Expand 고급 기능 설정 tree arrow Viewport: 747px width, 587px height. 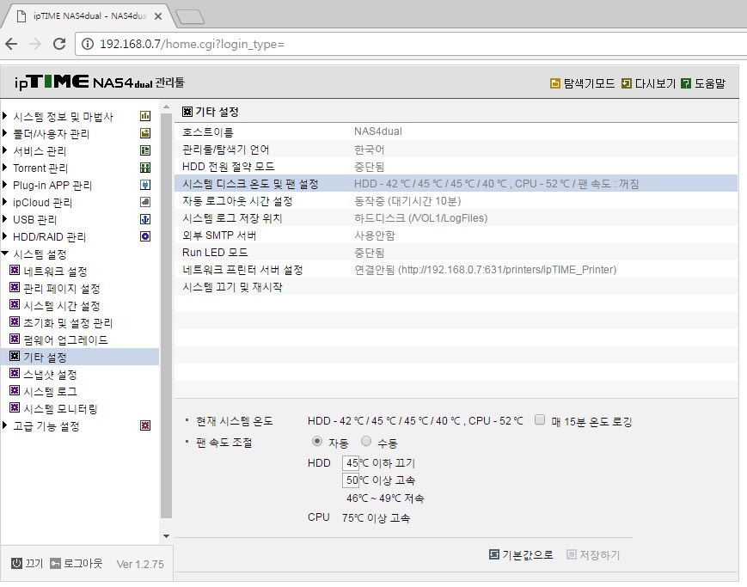[x=5, y=425]
